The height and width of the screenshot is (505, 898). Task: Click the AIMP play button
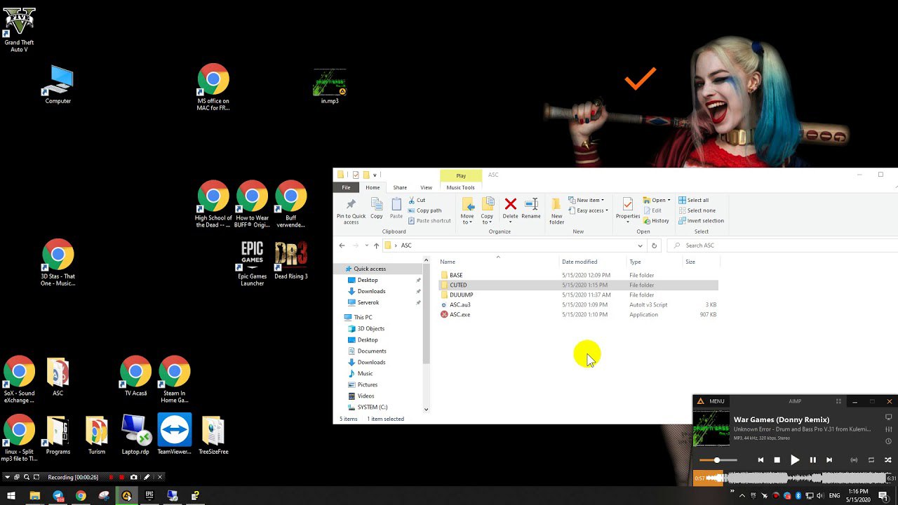coord(795,460)
